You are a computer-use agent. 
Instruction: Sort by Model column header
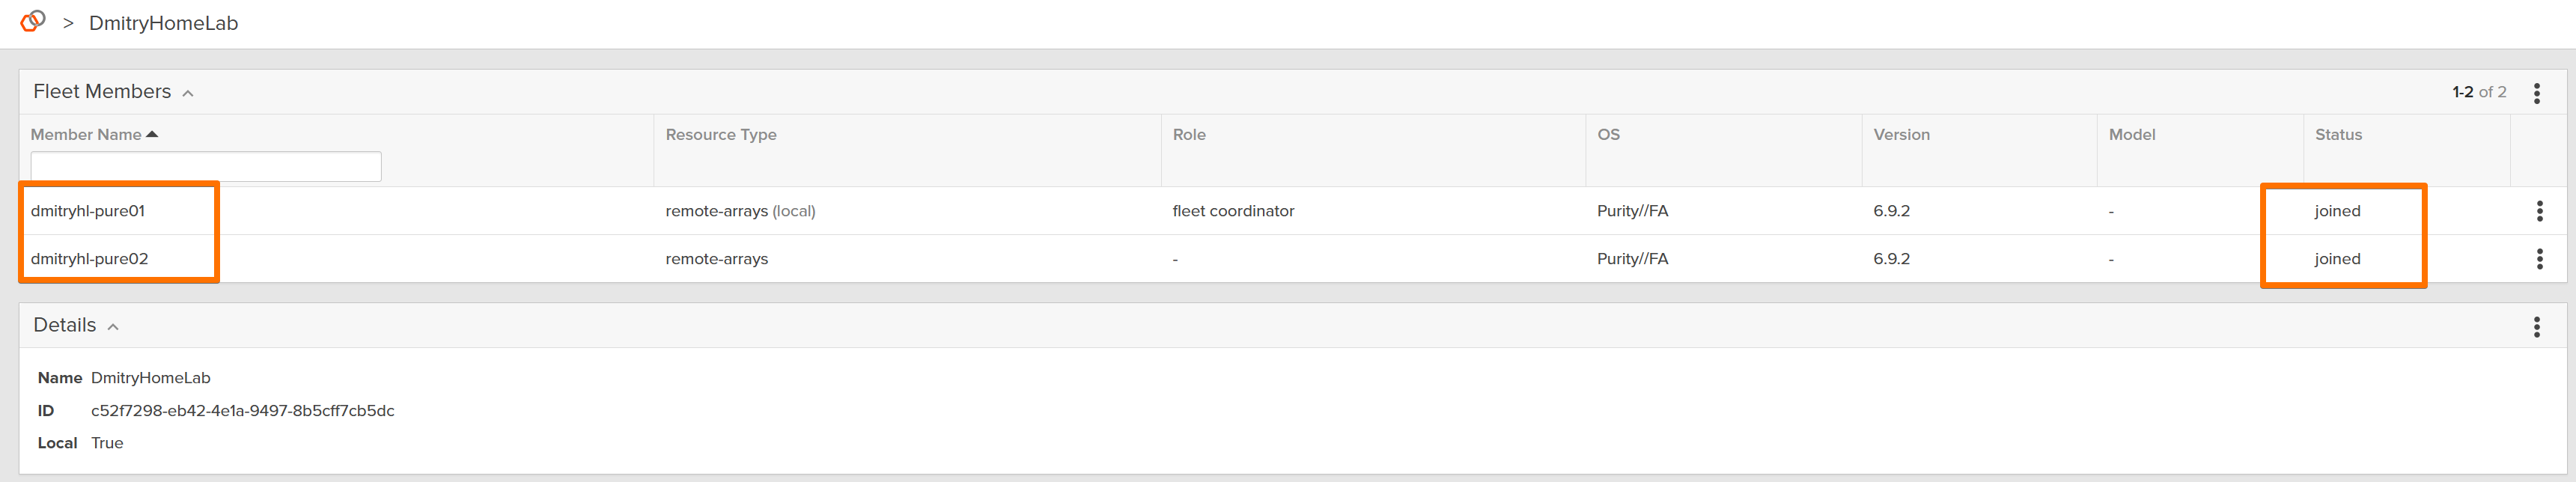pos(2132,134)
